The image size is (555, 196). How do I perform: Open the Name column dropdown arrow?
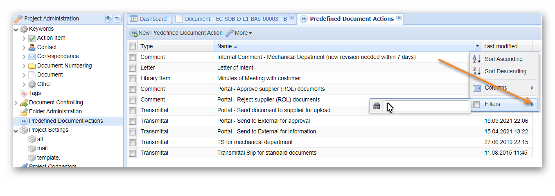click(477, 46)
